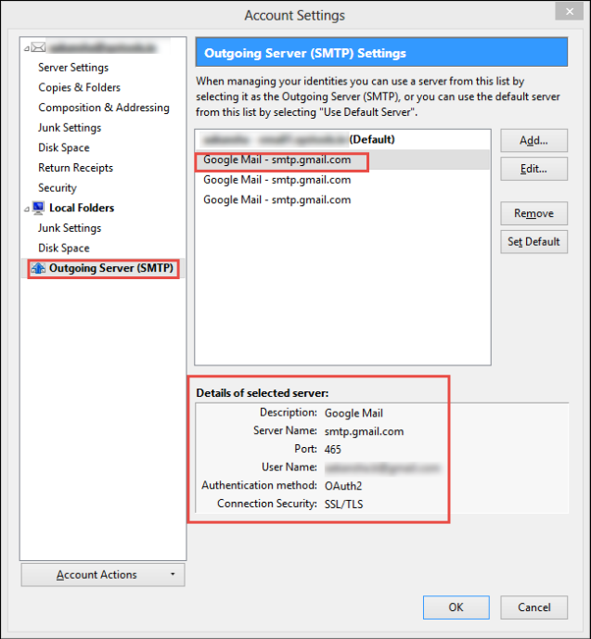This screenshot has height=639, width=591.
Task: Open Composition & Addressing settings
Action: (x=104, y=108)
